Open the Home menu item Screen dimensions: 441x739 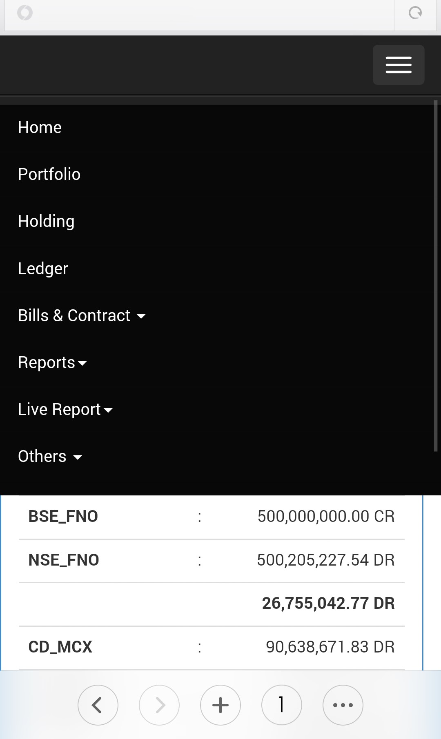(40, 128)
